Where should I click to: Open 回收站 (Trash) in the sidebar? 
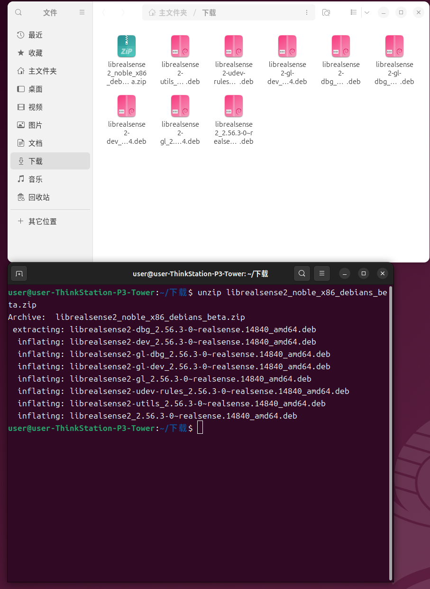[50, 197]
